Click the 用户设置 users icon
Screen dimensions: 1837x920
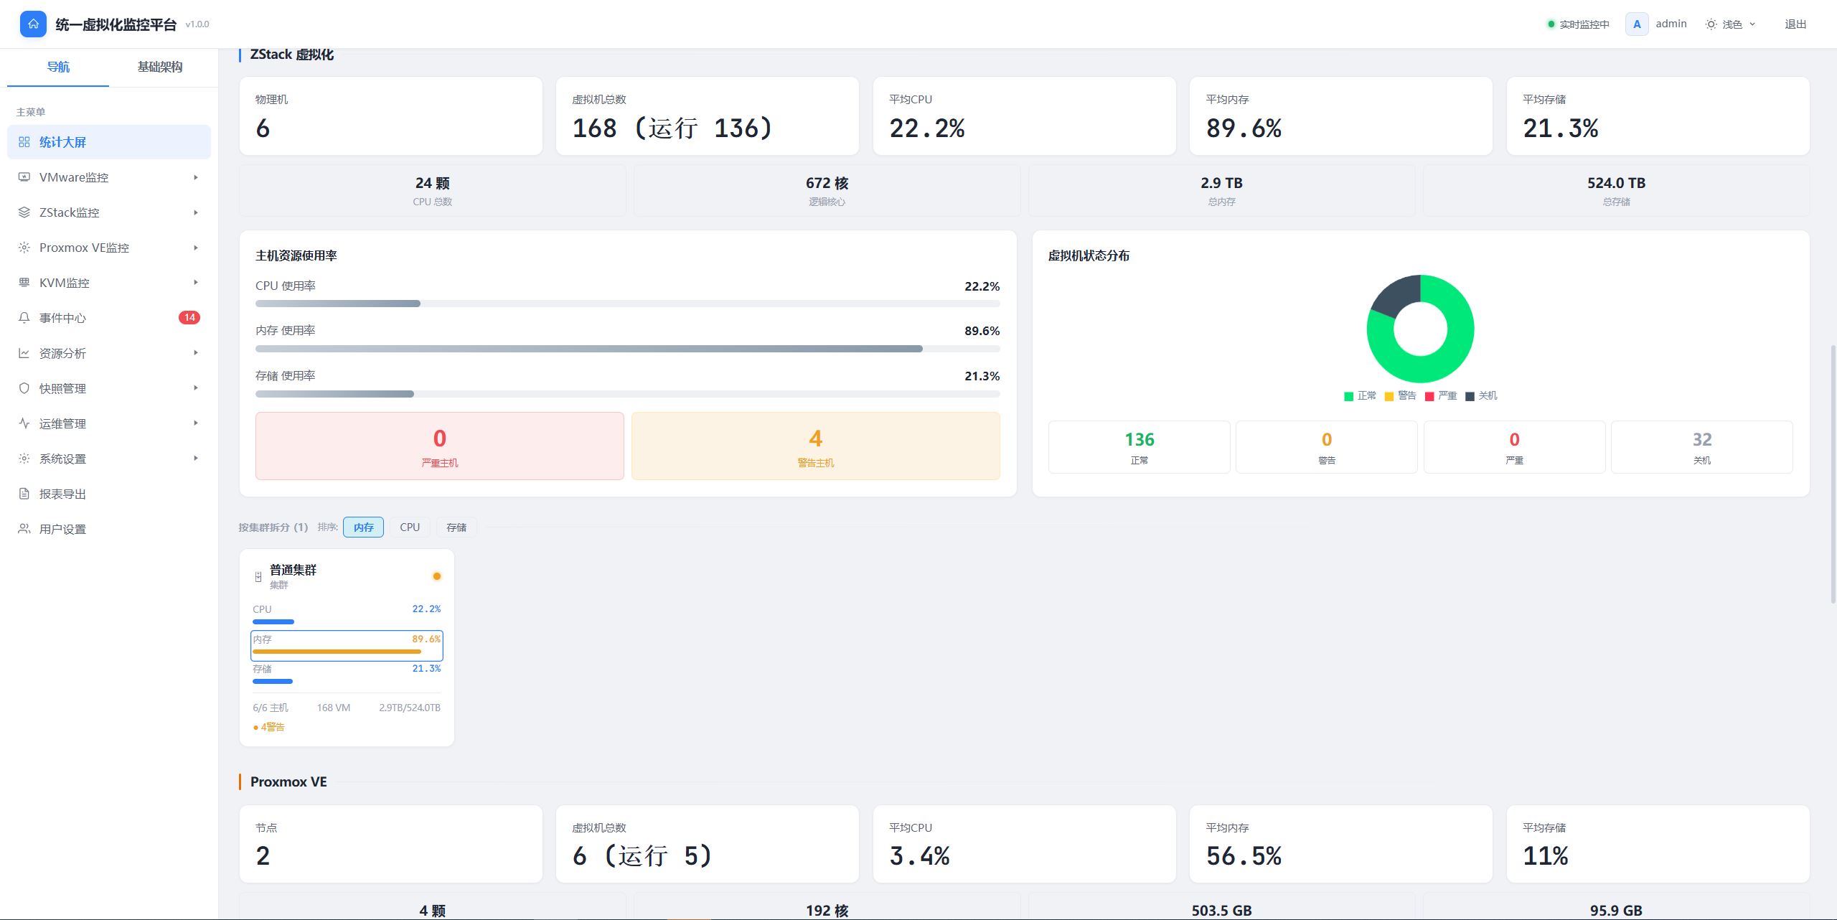pos(24,529)
